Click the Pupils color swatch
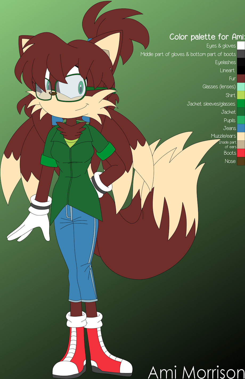Viewport: 245px width, 379px height. [x=241, y=120]
